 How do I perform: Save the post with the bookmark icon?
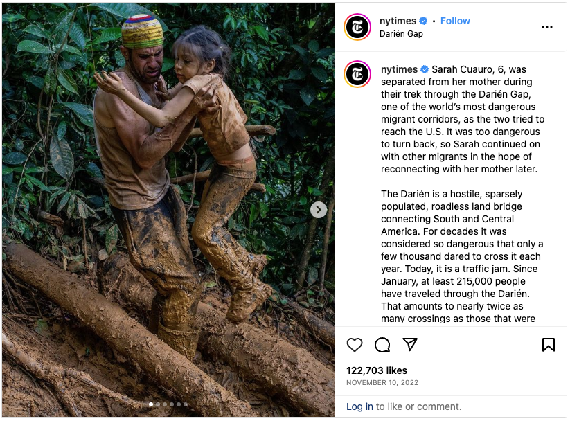[548, 345]
